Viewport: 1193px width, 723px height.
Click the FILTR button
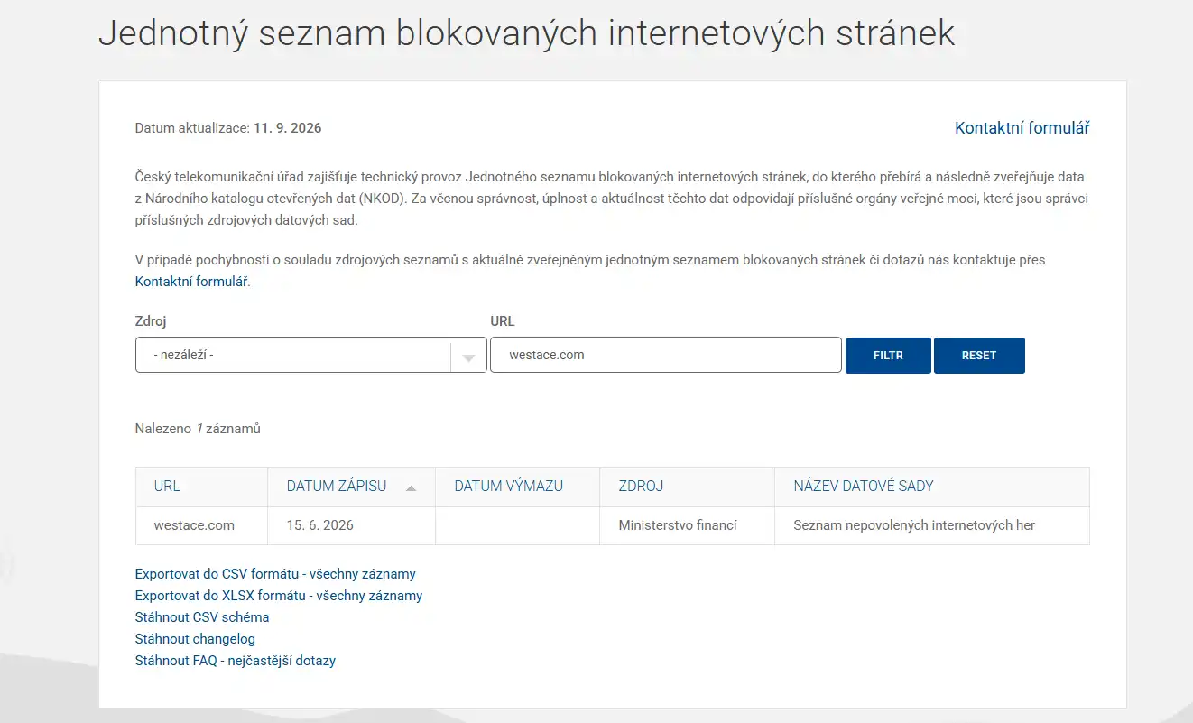click(x=888, y=356)
